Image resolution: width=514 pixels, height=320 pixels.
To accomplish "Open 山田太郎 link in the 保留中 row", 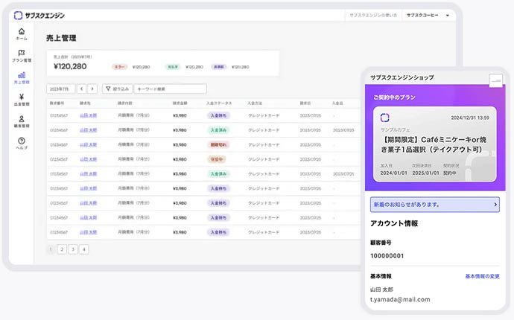I will point(89,159).
